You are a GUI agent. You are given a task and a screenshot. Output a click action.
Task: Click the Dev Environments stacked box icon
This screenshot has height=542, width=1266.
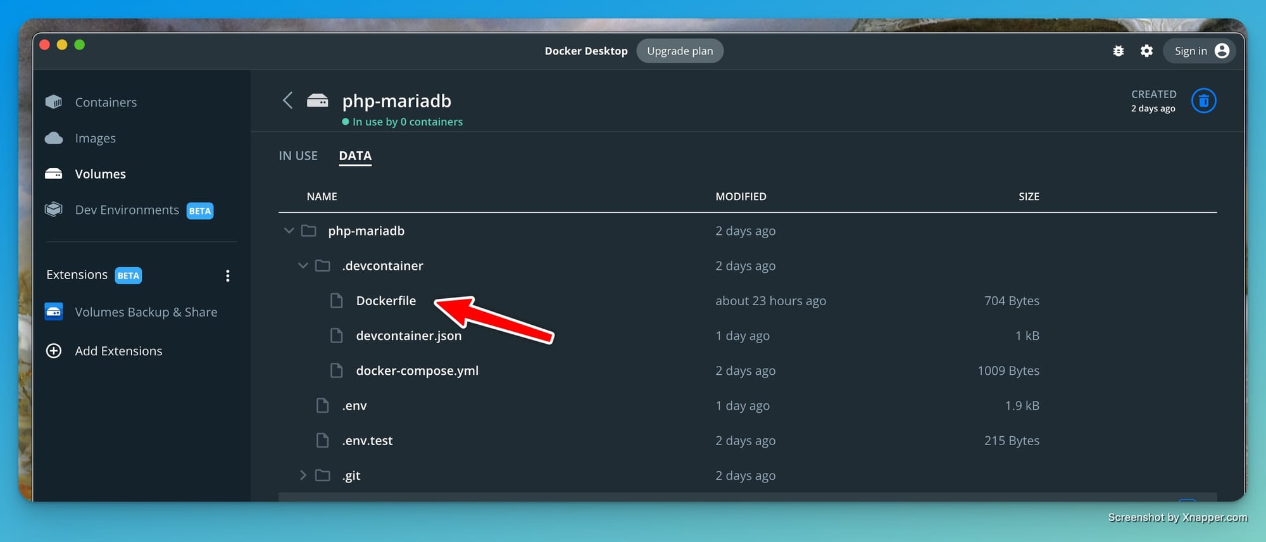pyautogui.click(x=54, y=209)
